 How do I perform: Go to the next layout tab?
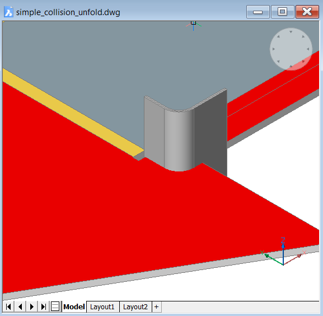[32, 306]
